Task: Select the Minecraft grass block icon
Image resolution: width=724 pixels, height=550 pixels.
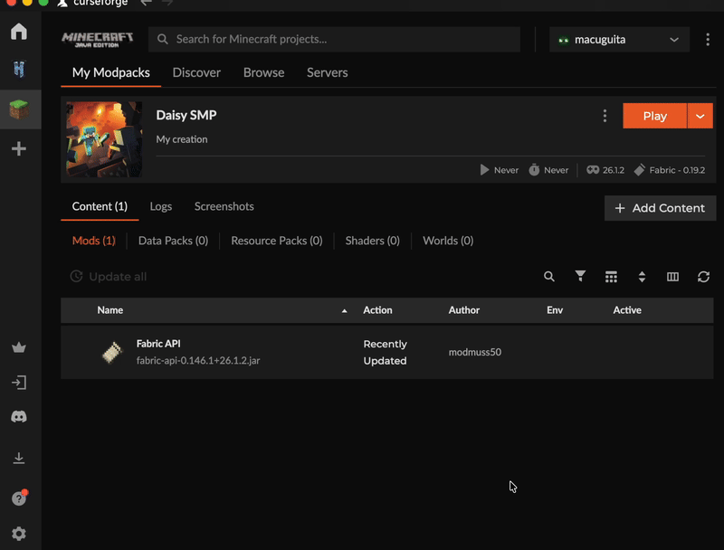Action: tap(19, 109)
